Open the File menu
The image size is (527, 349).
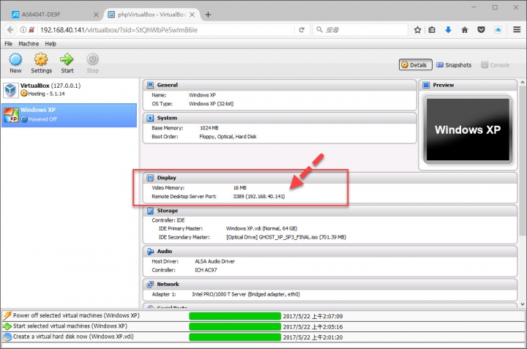point(8,44)
